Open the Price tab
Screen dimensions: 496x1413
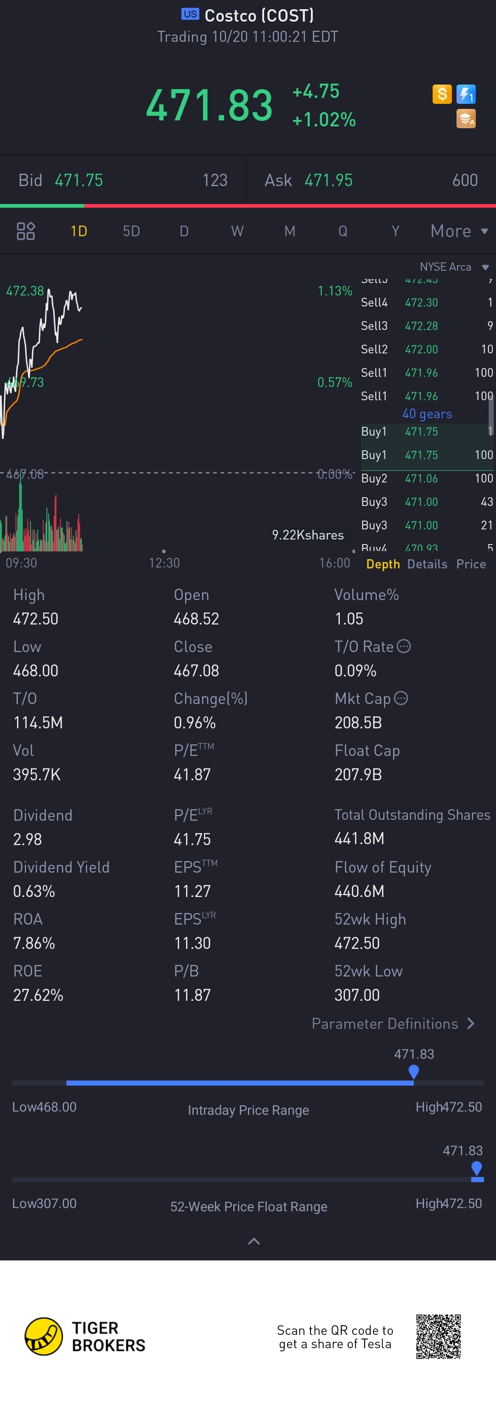pos(471,564)
